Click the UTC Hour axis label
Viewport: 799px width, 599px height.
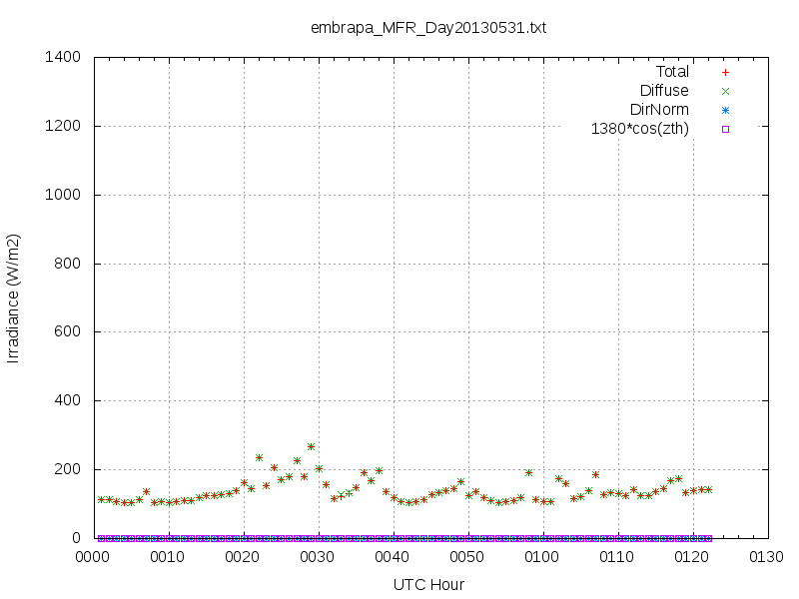point(428,584)
